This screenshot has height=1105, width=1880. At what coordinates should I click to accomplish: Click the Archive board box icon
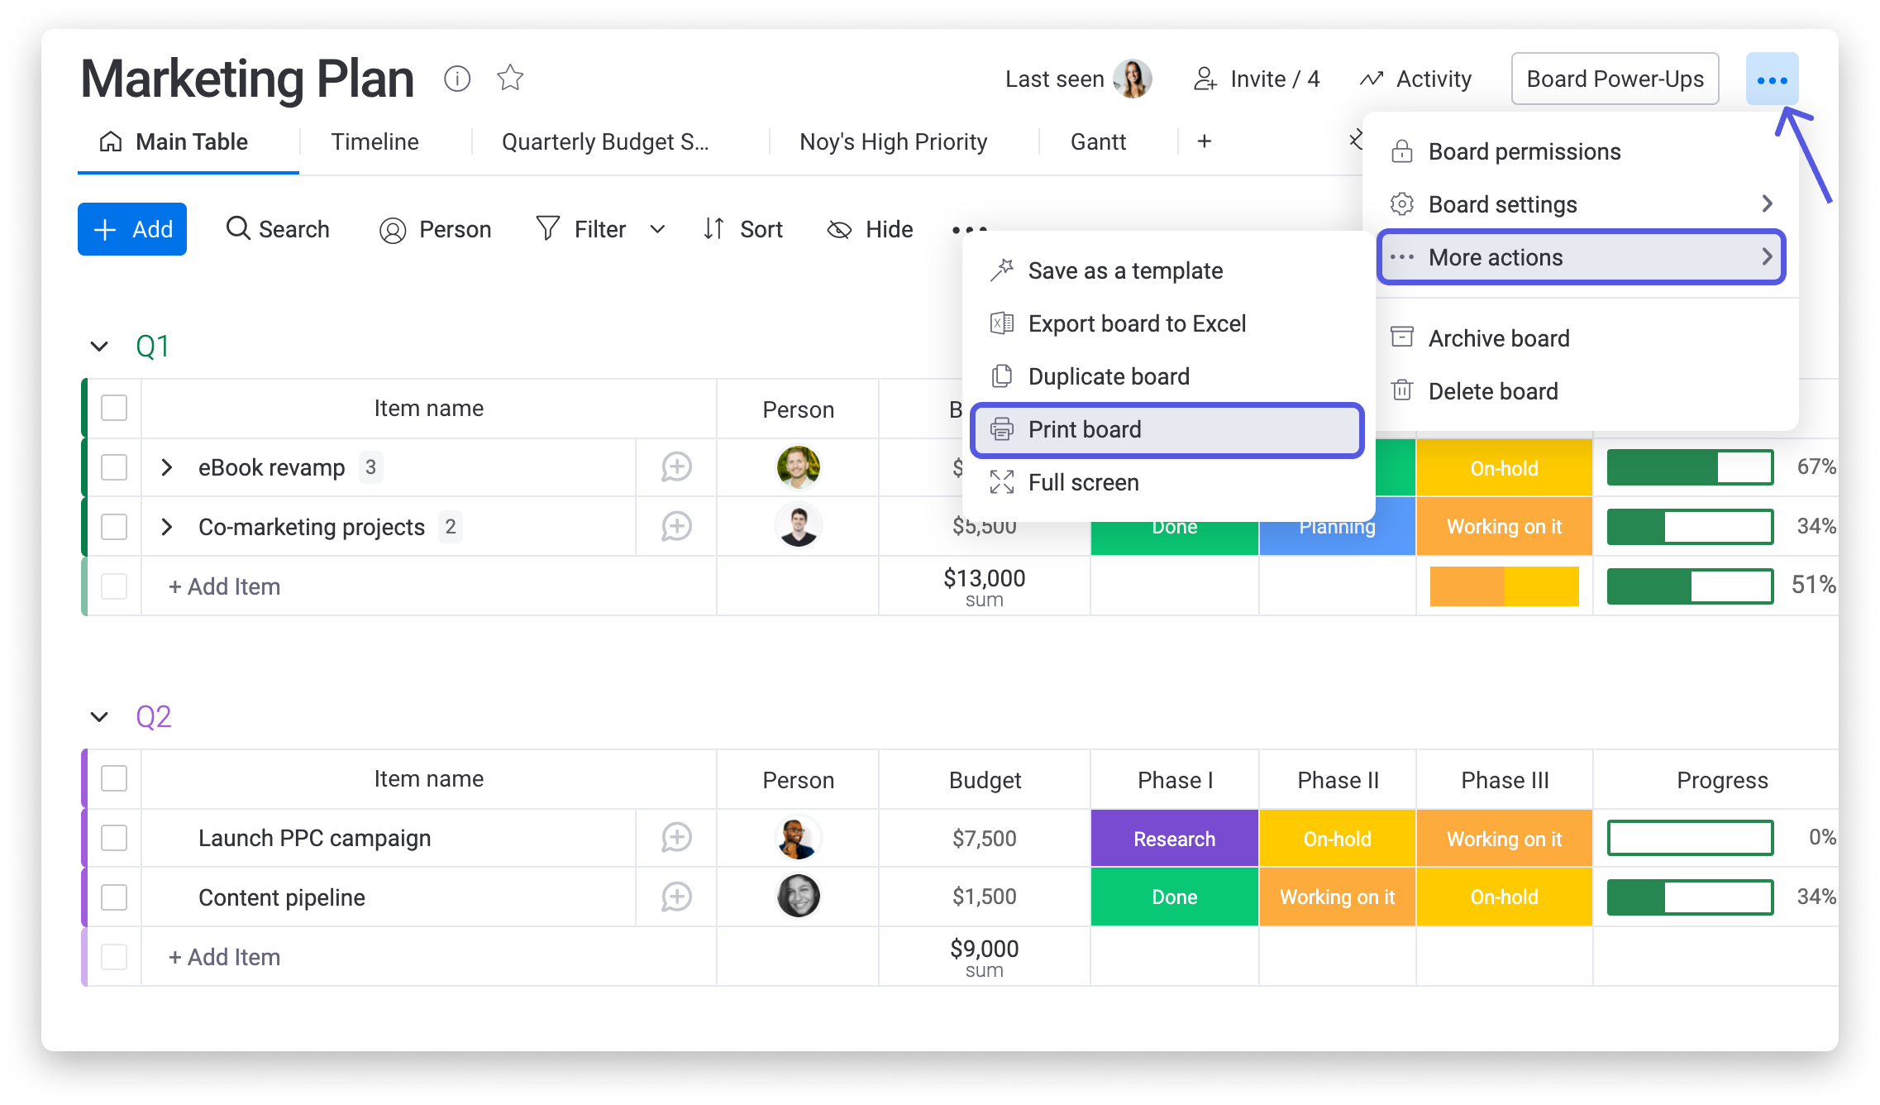pyautogui.click(x=1402, y=337)
